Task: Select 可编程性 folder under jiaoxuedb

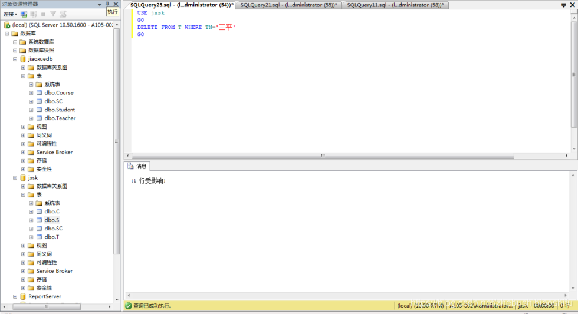Action: pos(47,144)
